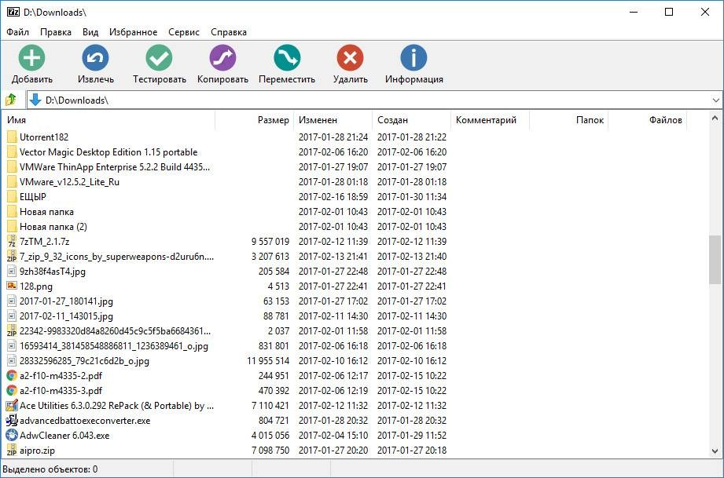Select the first Новая папка folder name
This screenshot has width=724, height=478.
point(46,212)
